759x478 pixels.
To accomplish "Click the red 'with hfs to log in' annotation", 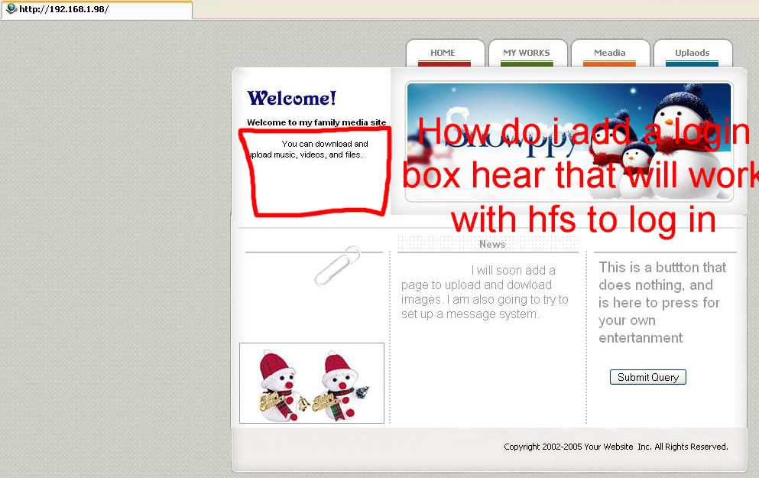I will click(x=582, y=219).
